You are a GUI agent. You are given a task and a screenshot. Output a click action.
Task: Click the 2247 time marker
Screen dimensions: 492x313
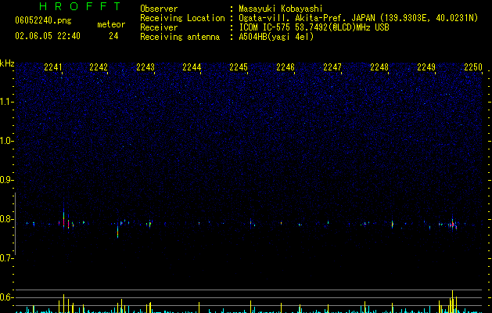tap(332, 67)
